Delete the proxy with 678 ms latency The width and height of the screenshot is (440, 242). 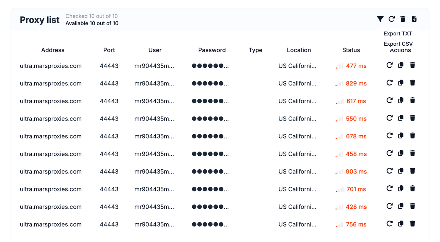pyautogui.click(x=413, y=136)
